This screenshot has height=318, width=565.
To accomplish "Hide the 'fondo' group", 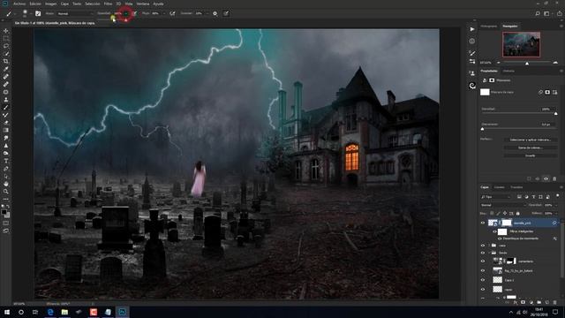I will tap(483, 253).
